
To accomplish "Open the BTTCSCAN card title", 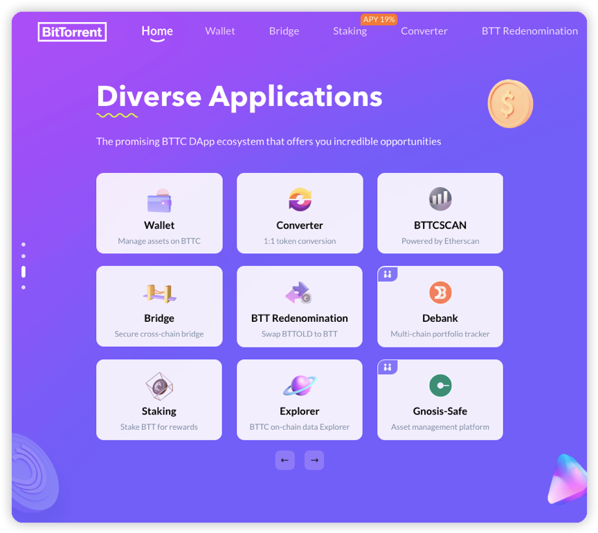I will (x=440, y=225).
